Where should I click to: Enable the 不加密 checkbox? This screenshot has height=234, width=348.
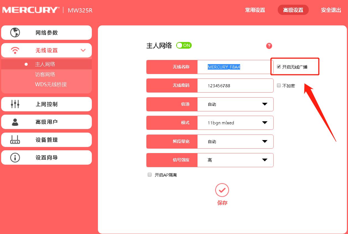pyautogui.click(x=279, y=85)
